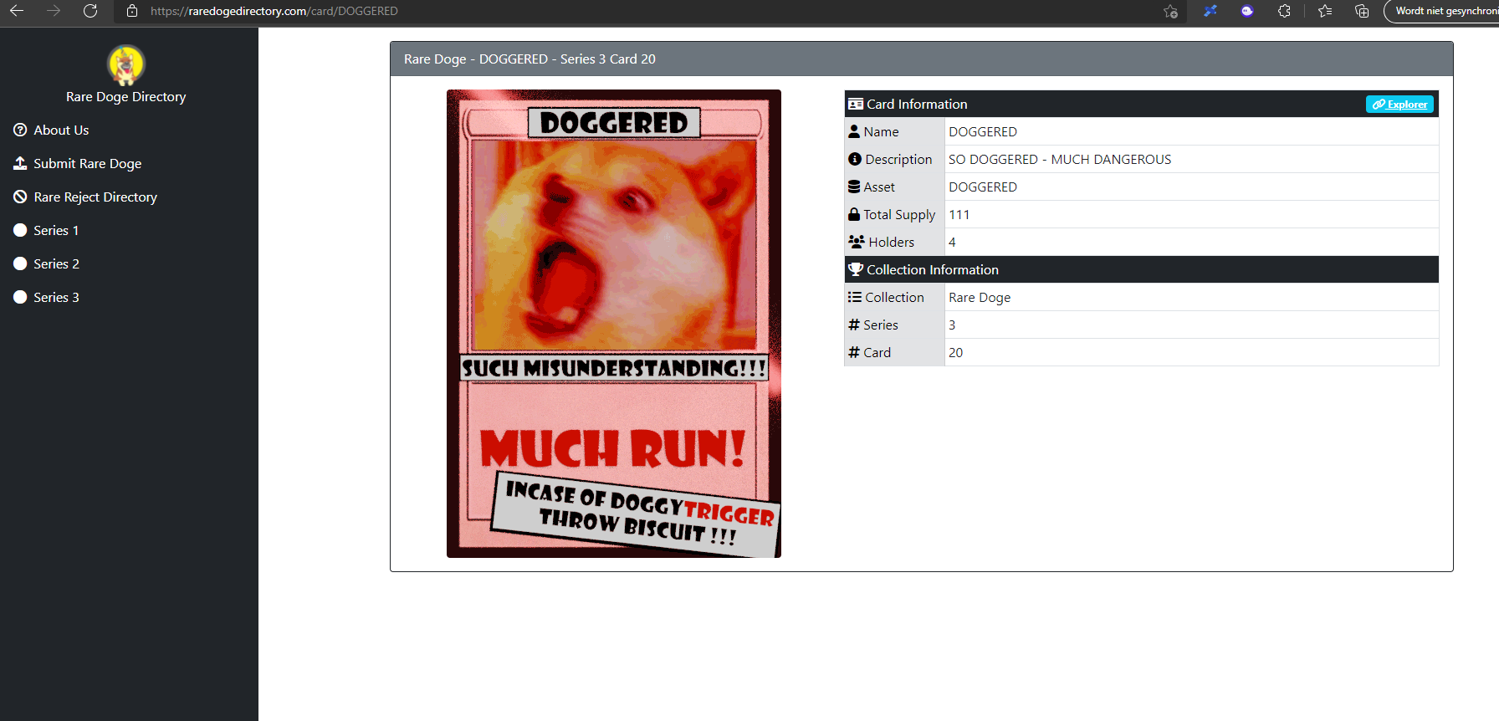This screenshot has height=721, width=1499.
Task: Click the Name value DOGGERED
Action: (983, 131)
